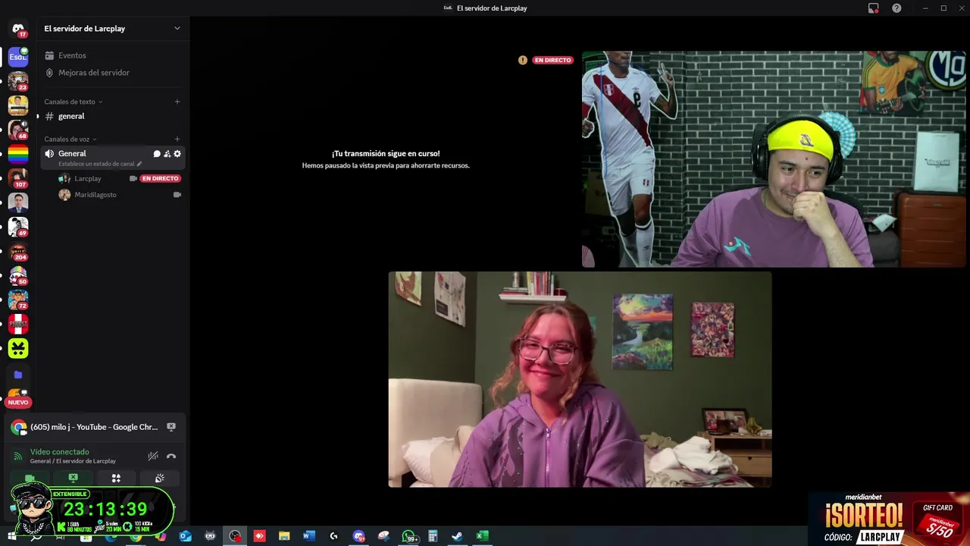
Task: Select the Esdl server icon
Action: [x=18, y=56]
